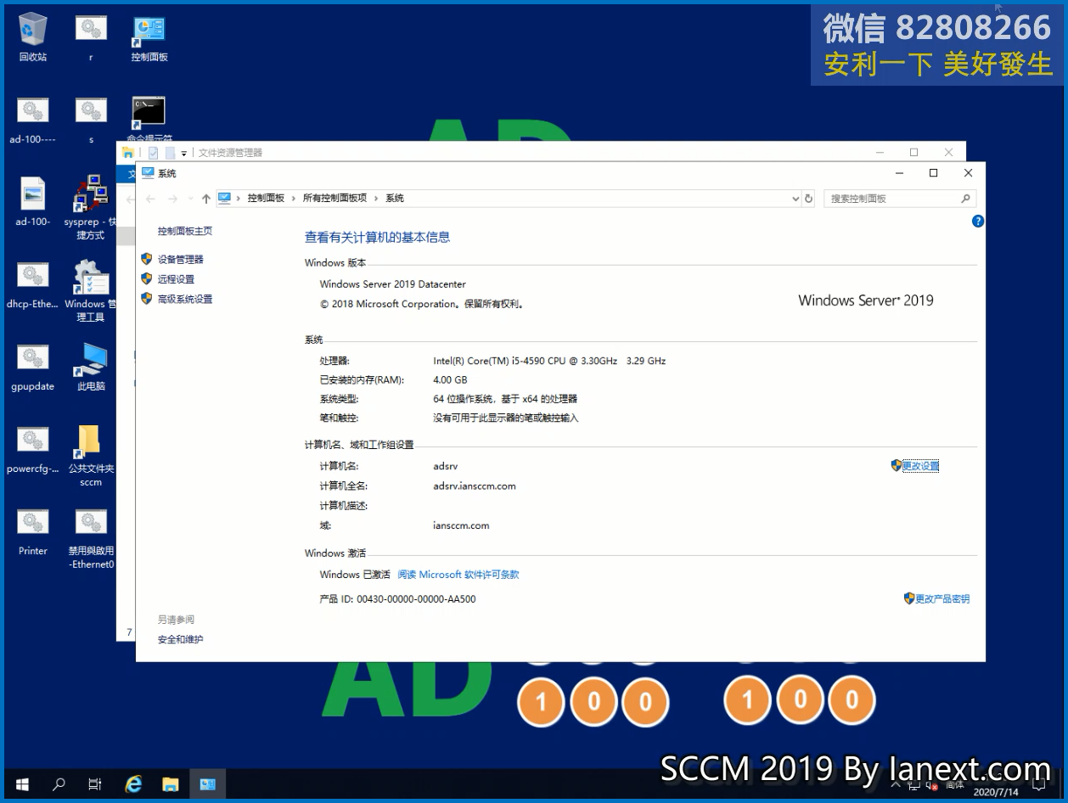The height and width of the screenshot is (803, 1068).
Task: Click the Control Panel taskbar button
Action: click(208, 784)
